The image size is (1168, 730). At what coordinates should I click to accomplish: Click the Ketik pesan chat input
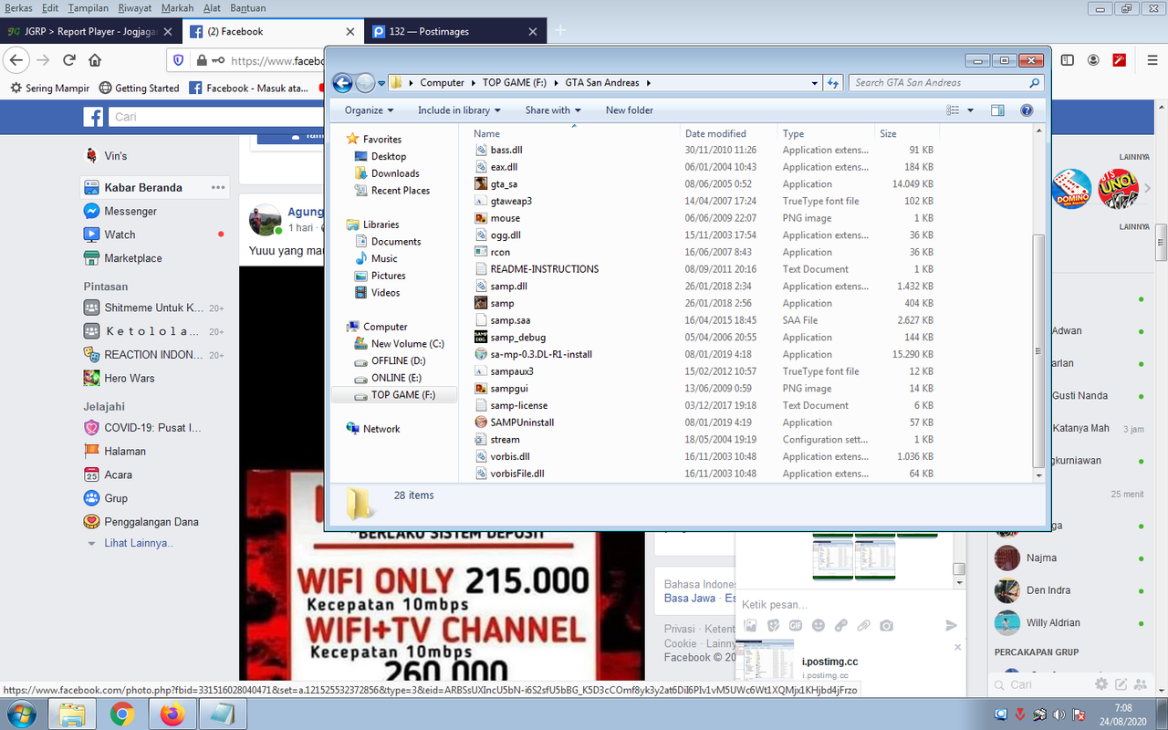(x=849, y=604)
